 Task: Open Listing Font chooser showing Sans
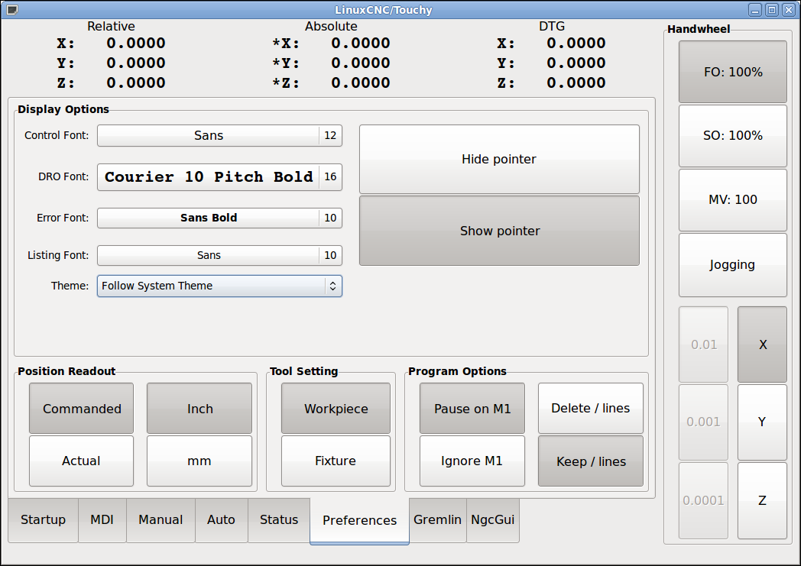[x=219, y=255]
